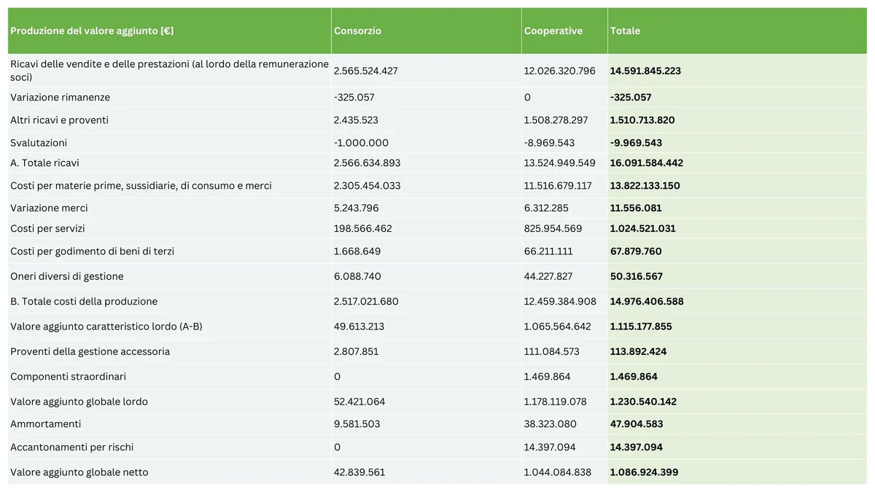Select the 'Valore aggiunto globale netto' label

[79, 472]
